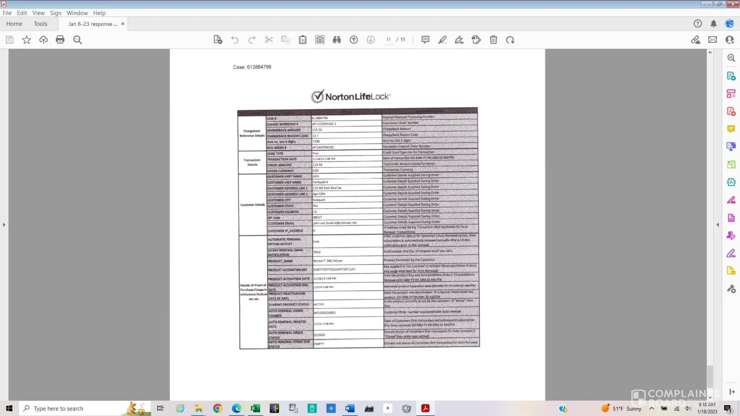Close the Jan 6-23 response tab
The height and width of the screenshot is (416, 740).
pos(123,24)
